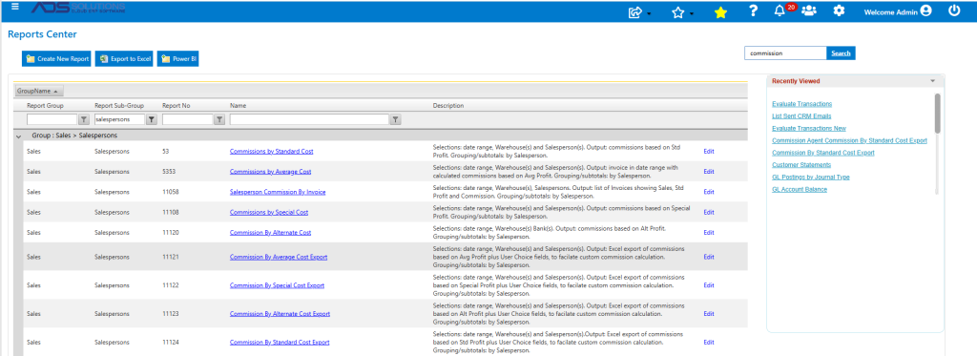Viewport: 977px width, 356px height.
Task: Open Commissions by Special Cost report
Action: pyautogui.click(x=268, y=213)
